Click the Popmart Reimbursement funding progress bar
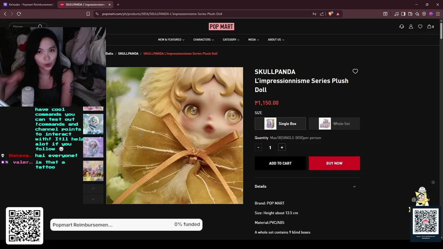Viewport: 443px width, 249px height. click(x=126, y=225)
